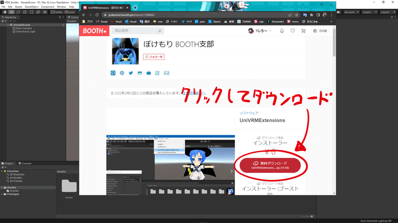Click the free download (無料ダウンロード) button
The width and height of the screenshot is (398, 223).
tap(270, 166)
